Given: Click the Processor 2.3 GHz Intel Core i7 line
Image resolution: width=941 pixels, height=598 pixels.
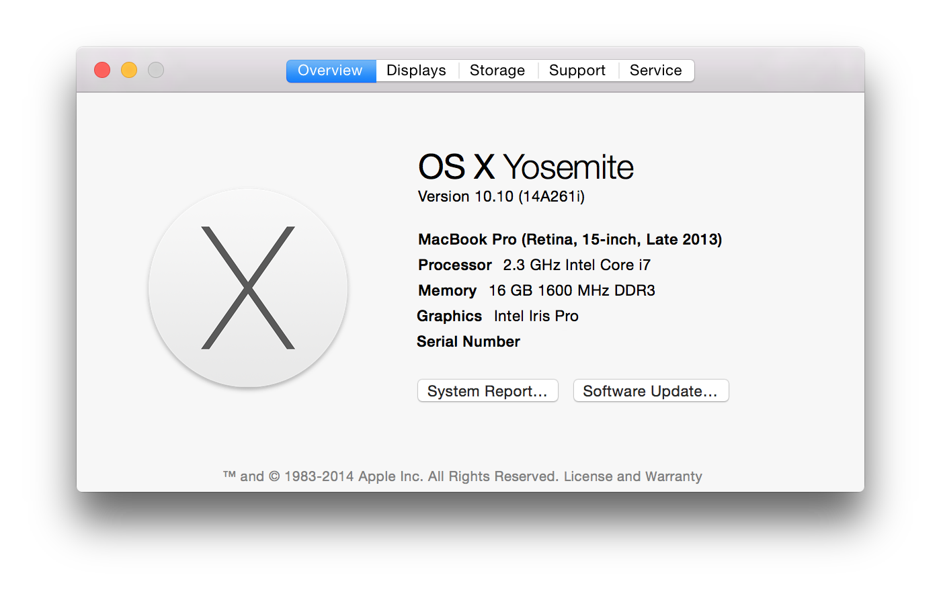Looking at the screenshot, I should coord(534,265).
